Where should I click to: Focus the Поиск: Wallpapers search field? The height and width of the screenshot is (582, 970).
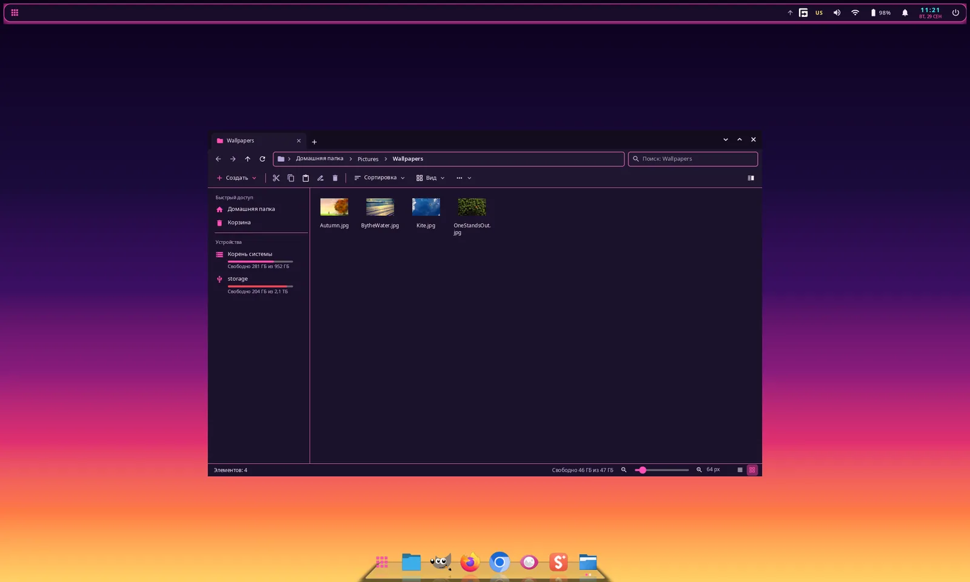tap(693, 159)
